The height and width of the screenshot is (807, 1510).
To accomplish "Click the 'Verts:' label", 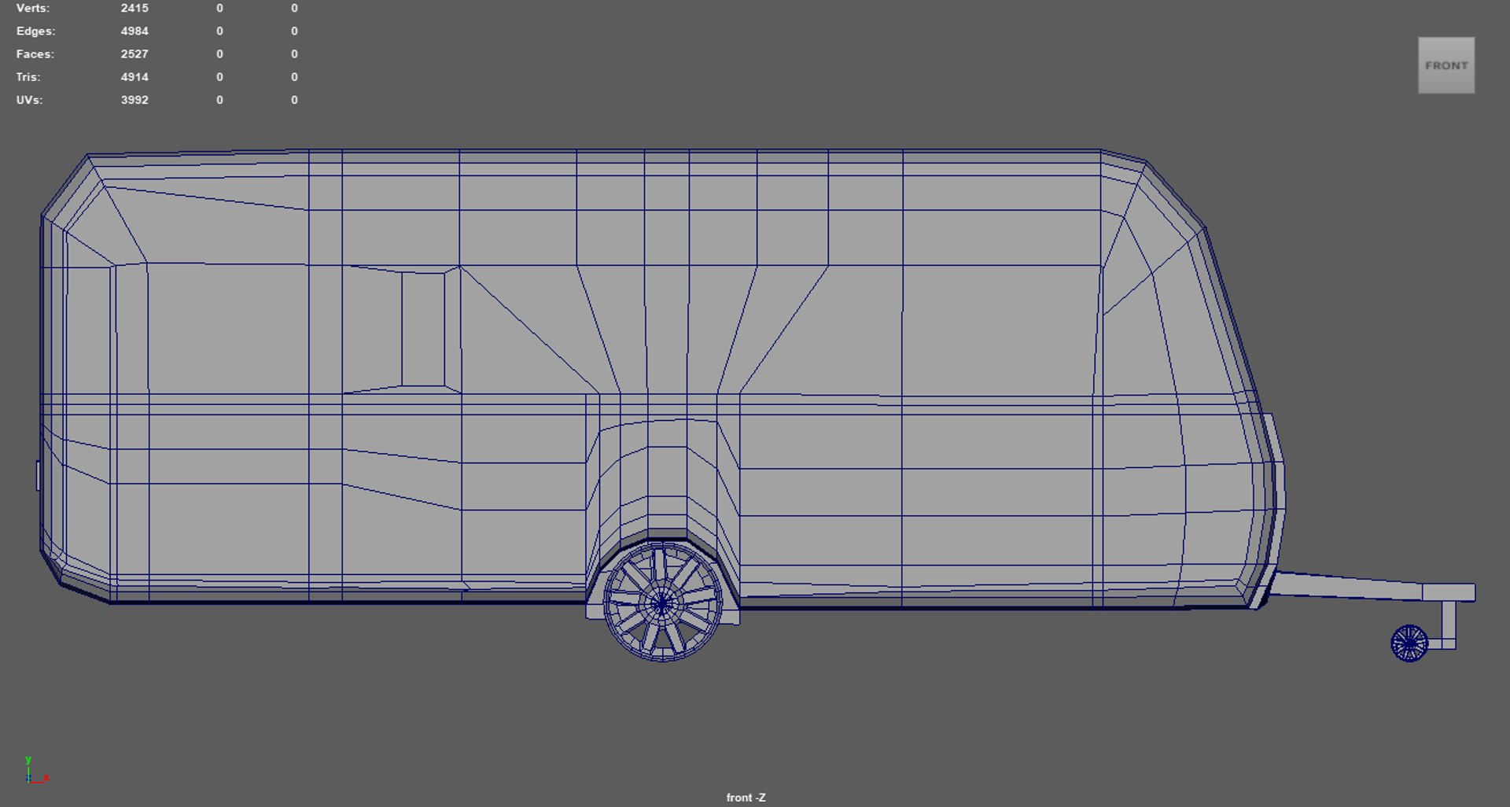I will (x=33, y=8).
